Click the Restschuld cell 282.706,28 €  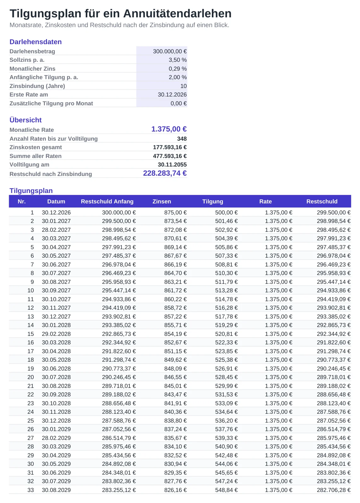[334, 490]
